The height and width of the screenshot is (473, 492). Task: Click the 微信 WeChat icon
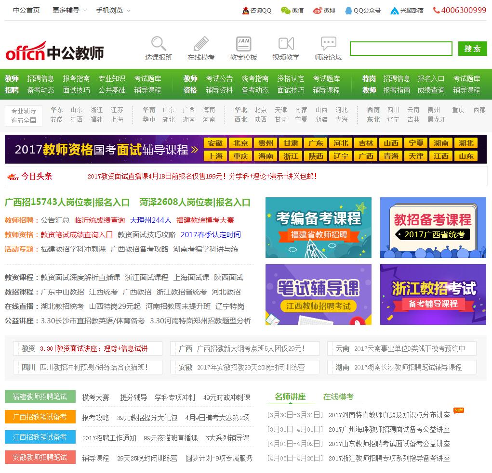click(x=286, y=11)
